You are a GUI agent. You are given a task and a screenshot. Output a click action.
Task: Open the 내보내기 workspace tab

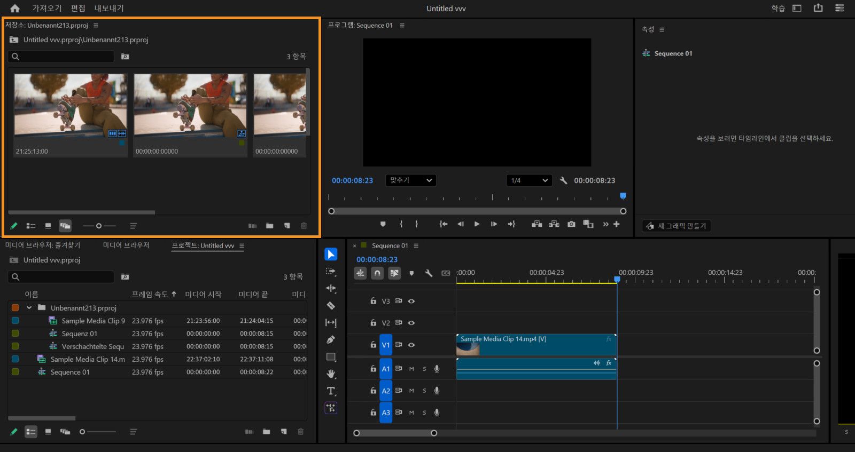pos(109,9)
